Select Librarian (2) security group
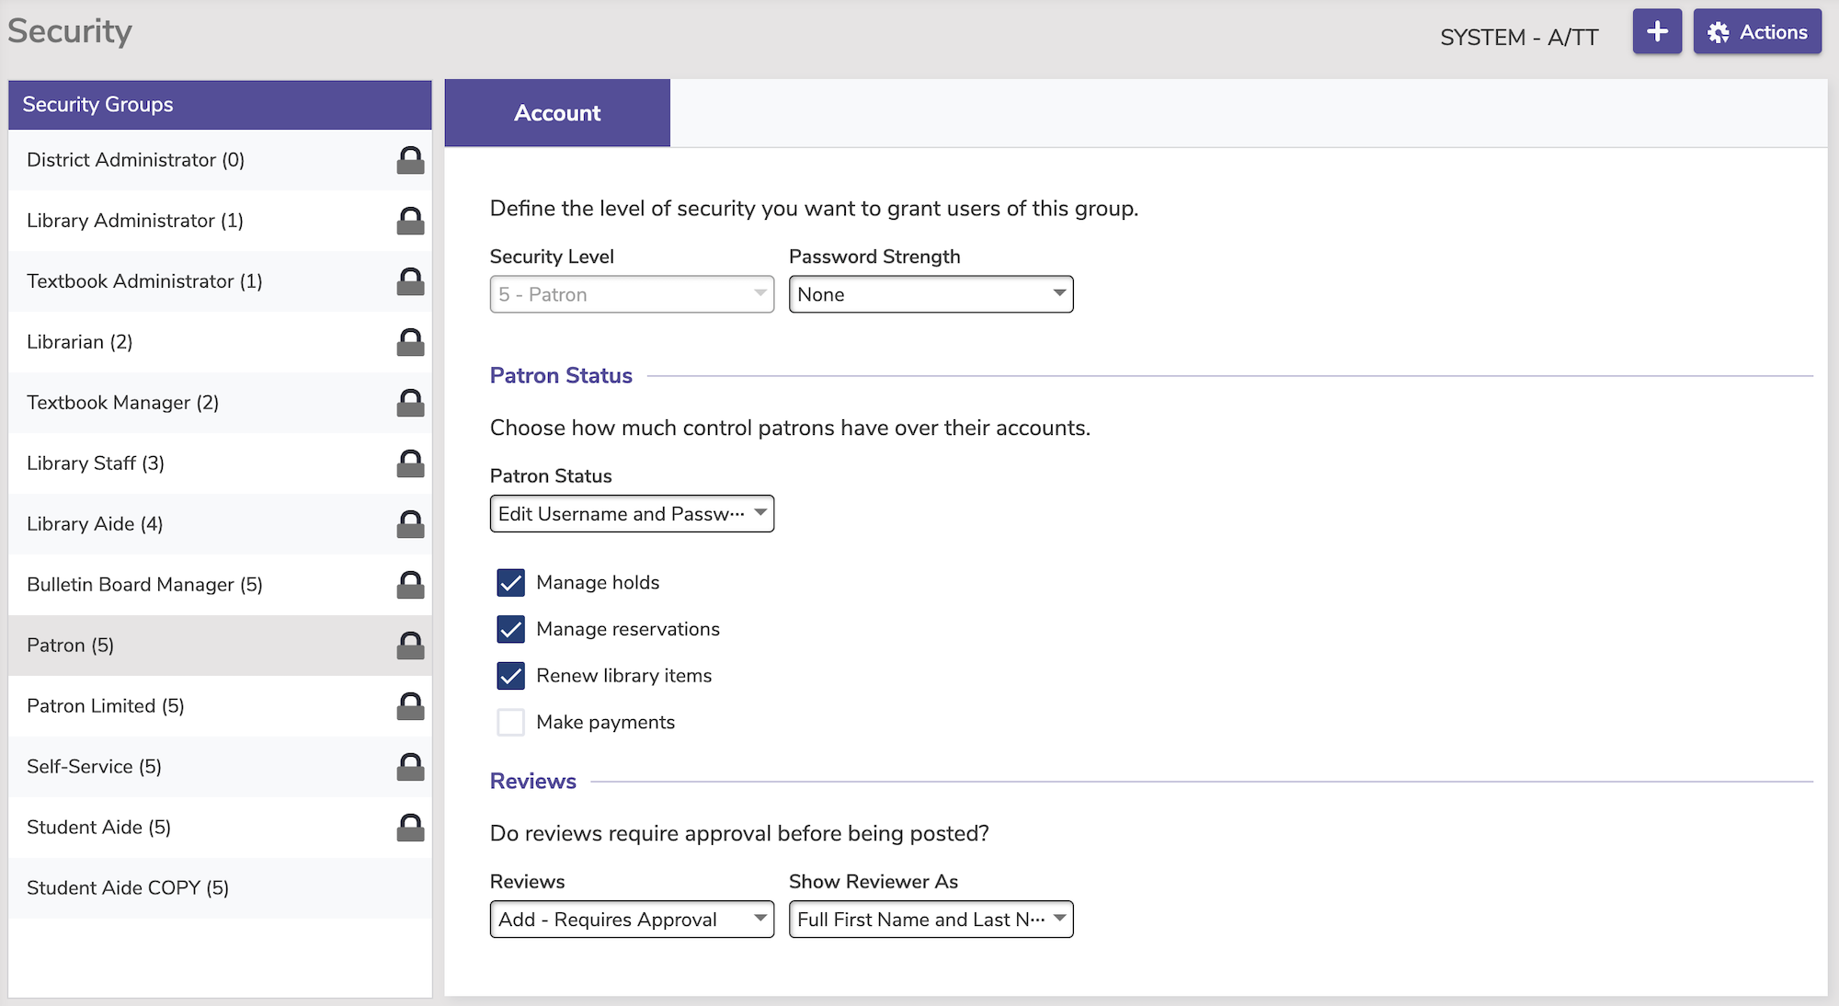This screenshot has width=1839, height=1006. [220, 342]
